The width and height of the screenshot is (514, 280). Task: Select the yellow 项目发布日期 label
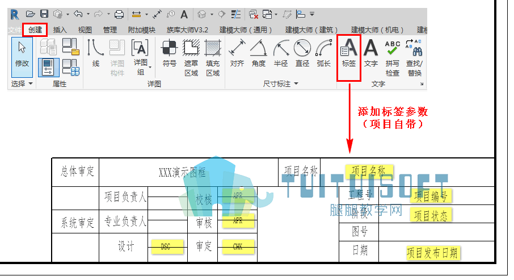(x=433, y=253)
